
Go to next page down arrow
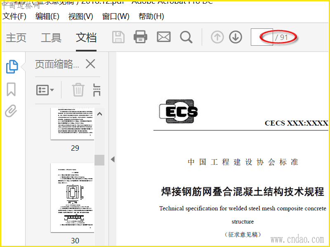(x=236, y=37)
